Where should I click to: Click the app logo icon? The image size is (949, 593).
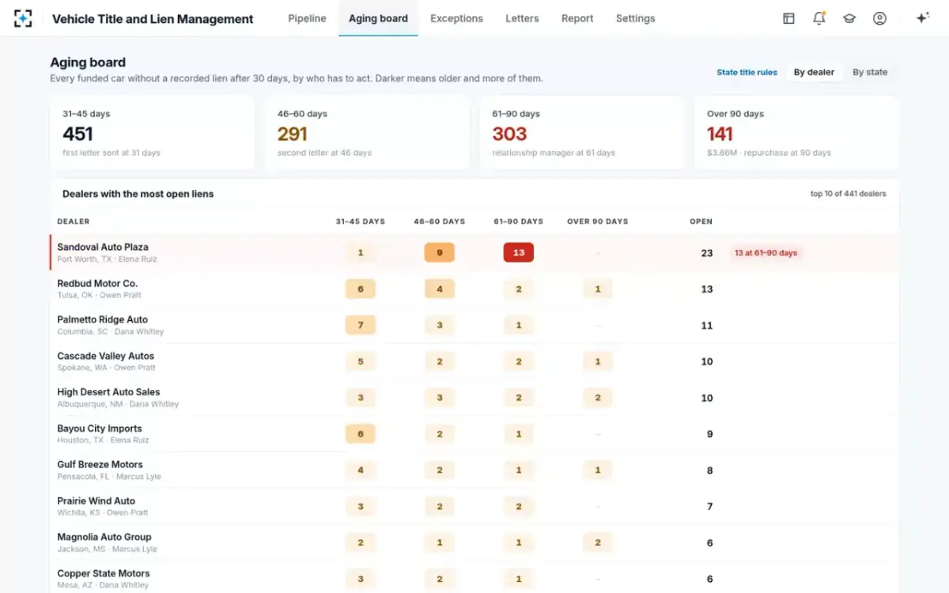tap(23, 18)
